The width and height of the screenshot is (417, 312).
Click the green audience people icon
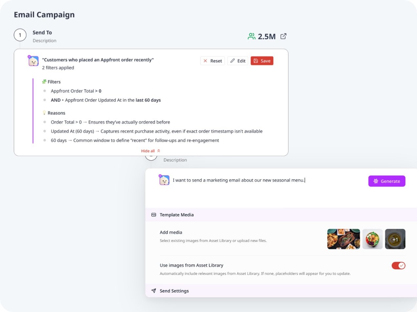coord(251,36)
